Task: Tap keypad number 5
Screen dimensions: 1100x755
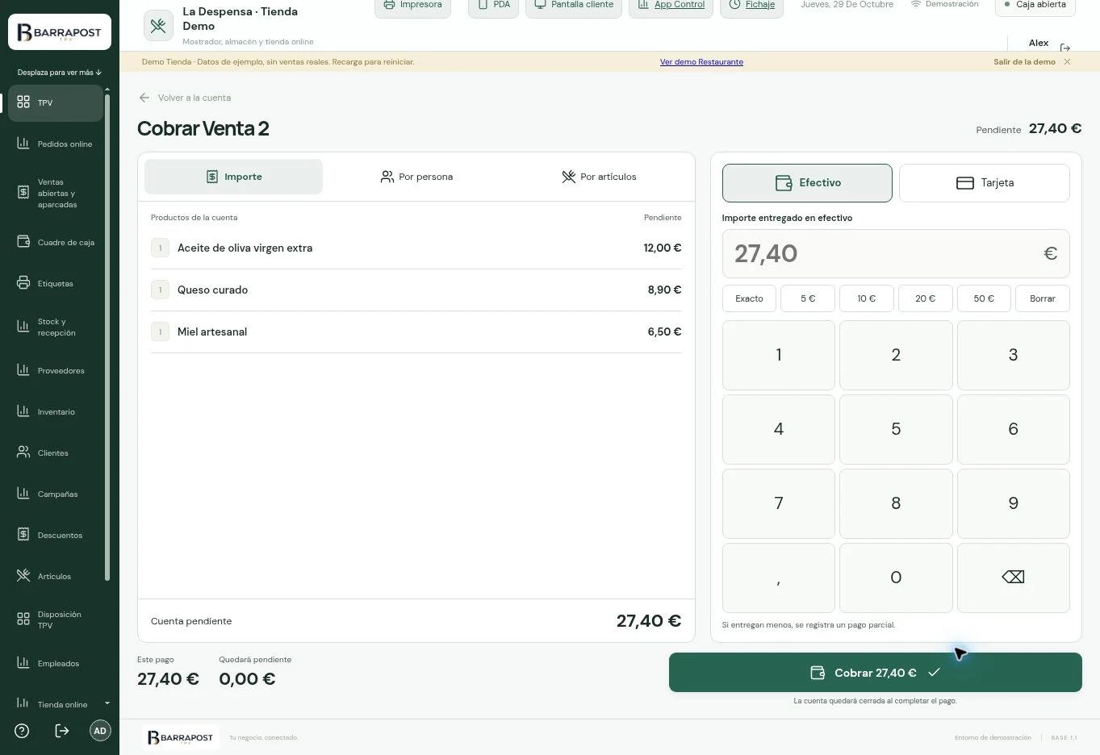Action: coord(896,429)
